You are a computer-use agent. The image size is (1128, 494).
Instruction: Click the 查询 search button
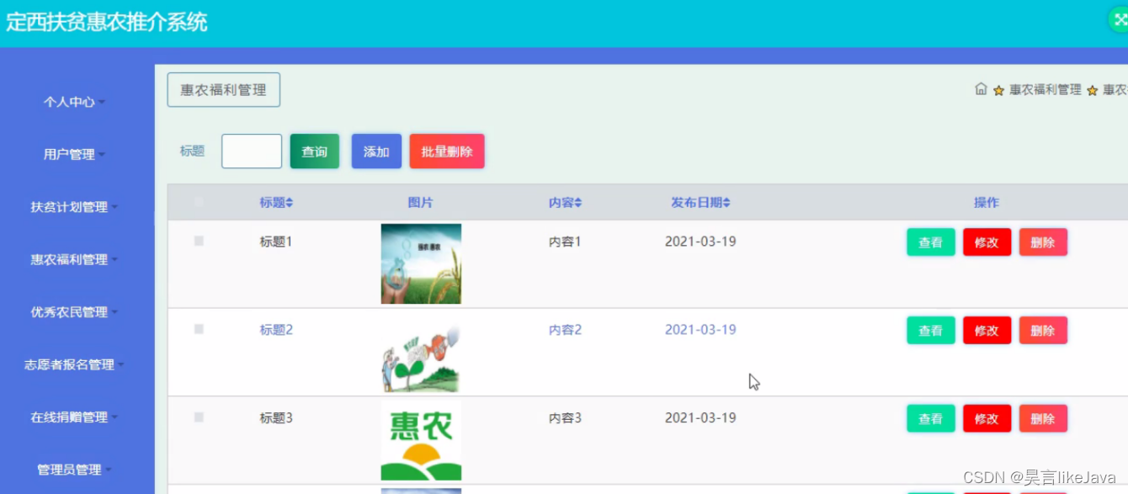click(x=315, y=151)
